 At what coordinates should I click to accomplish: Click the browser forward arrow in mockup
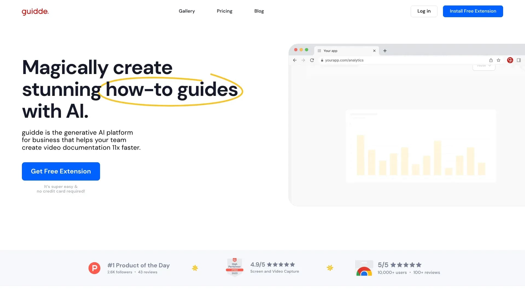click(x=303, y=60)
